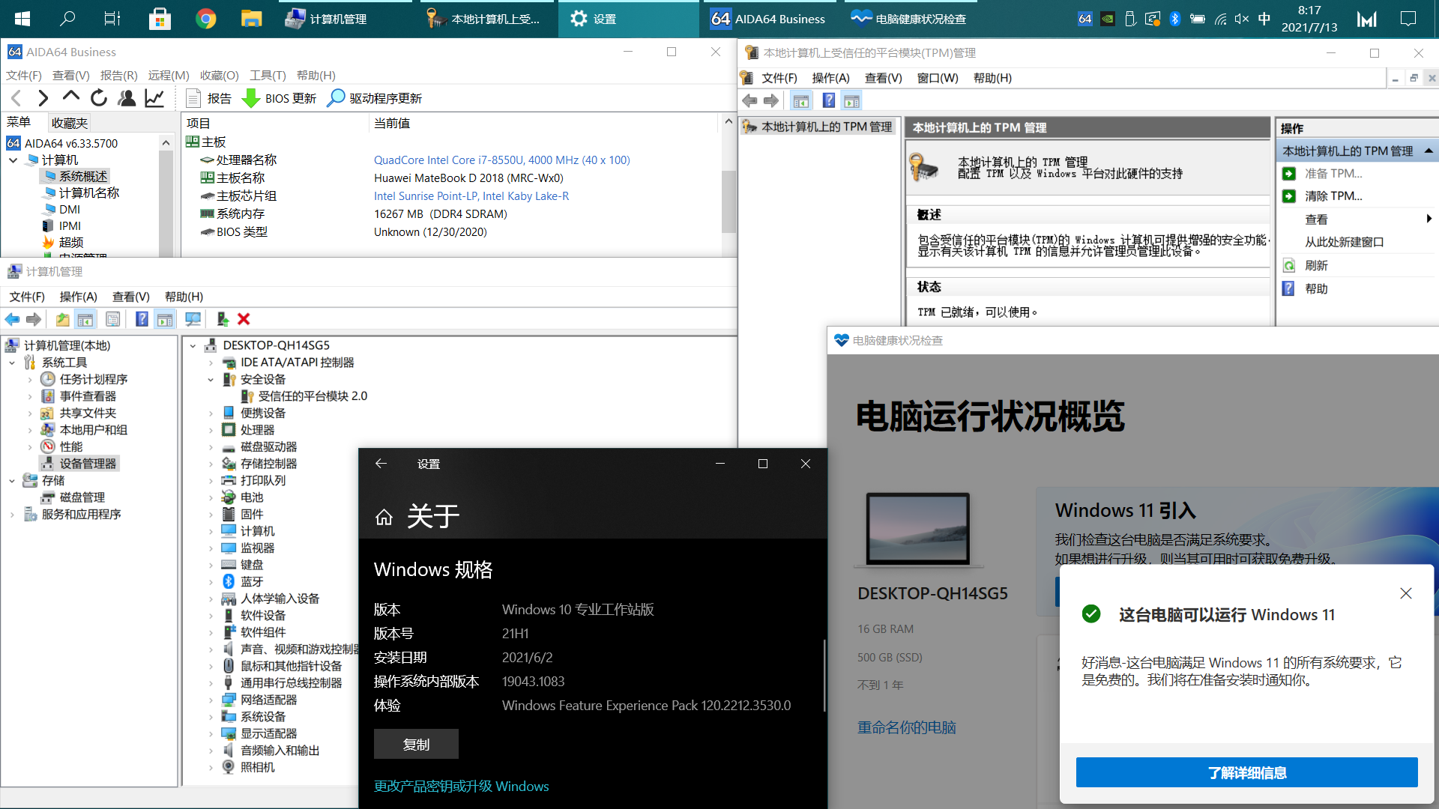Open the 查看 submenu arrow in TPM actions
This screenshot has width=1439, height=809.
pyautogui.click(x=1429, y=219)
